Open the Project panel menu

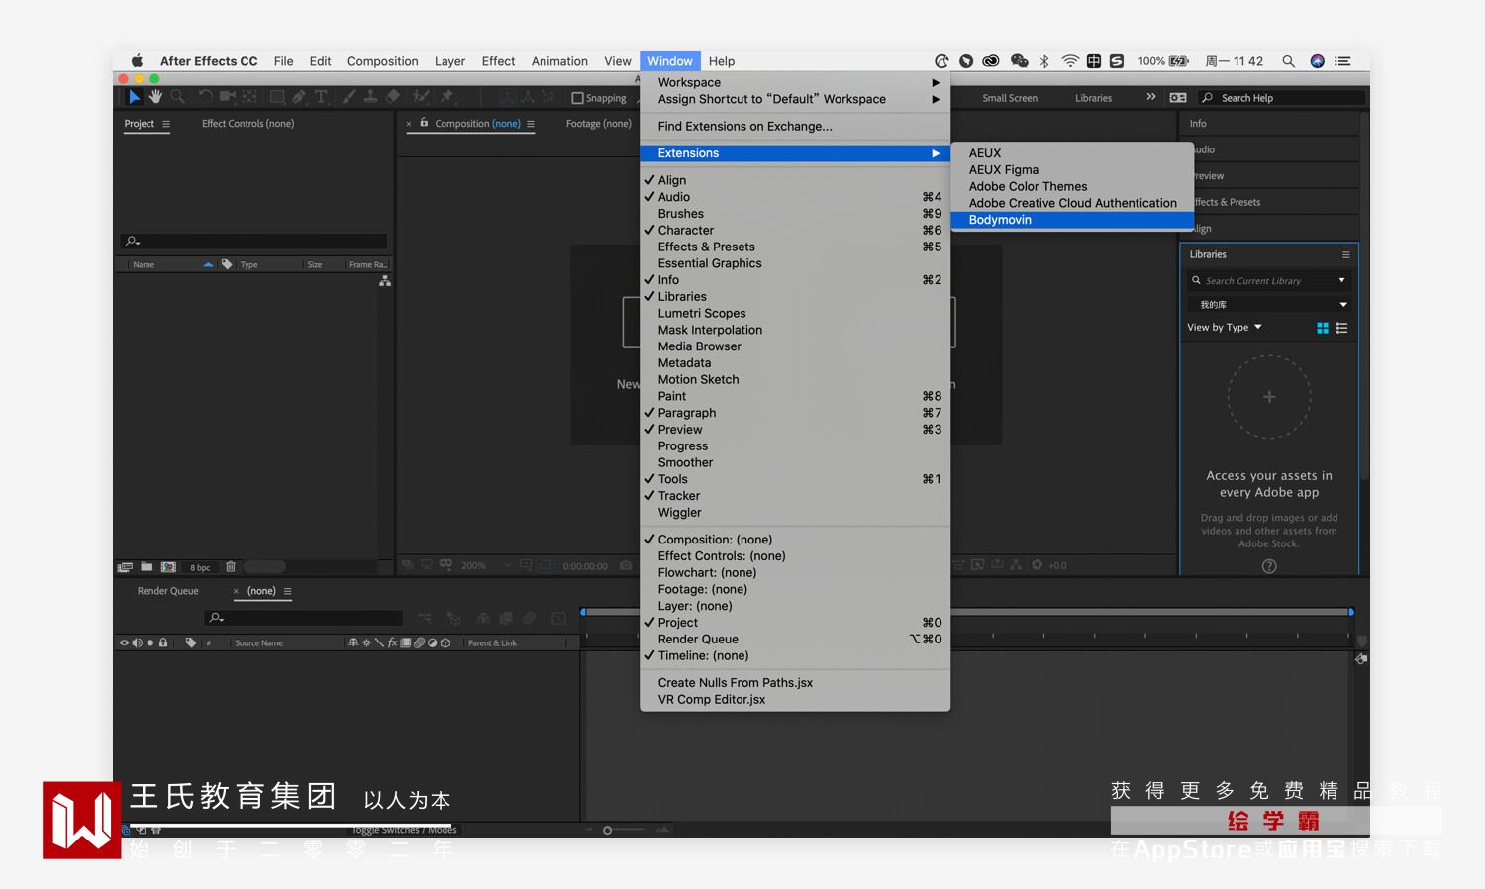click(x=166, y=124)
